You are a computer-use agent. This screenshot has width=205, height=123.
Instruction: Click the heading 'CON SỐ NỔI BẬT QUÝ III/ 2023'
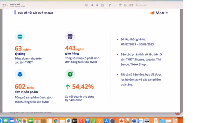click(x=35, y=13)
